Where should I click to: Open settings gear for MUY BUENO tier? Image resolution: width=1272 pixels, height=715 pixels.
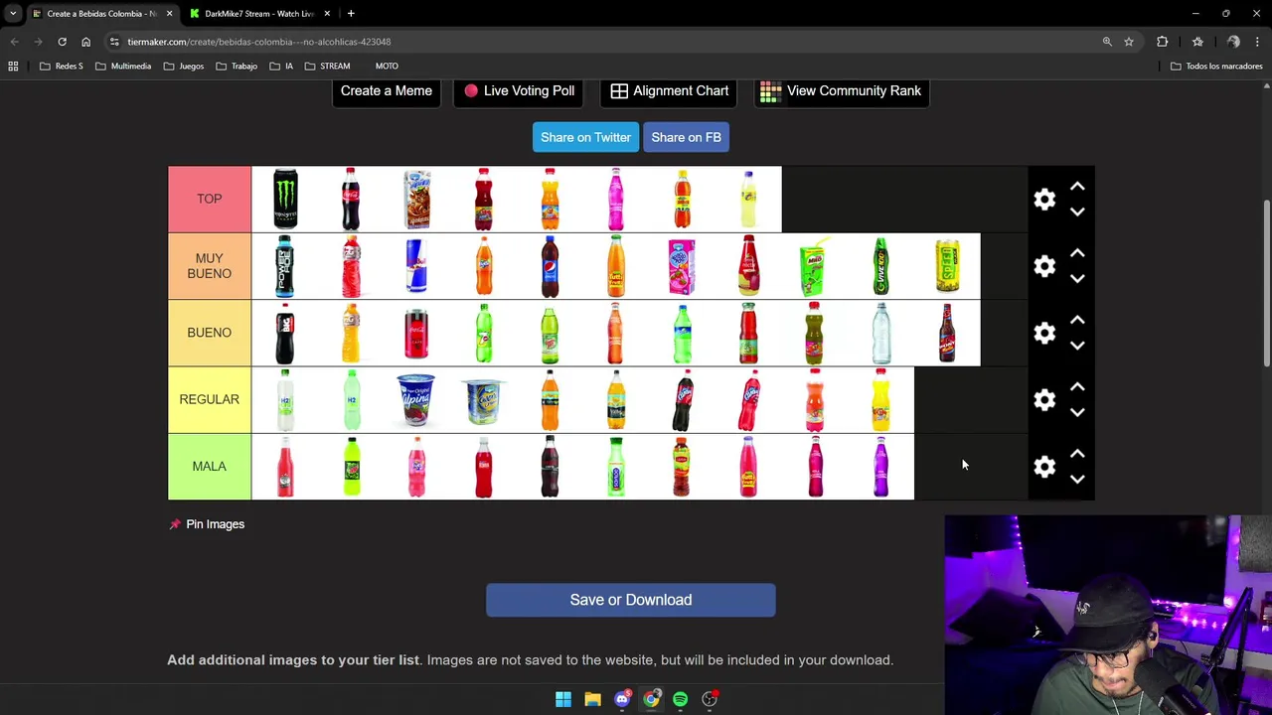click(x=1044, y=266)
